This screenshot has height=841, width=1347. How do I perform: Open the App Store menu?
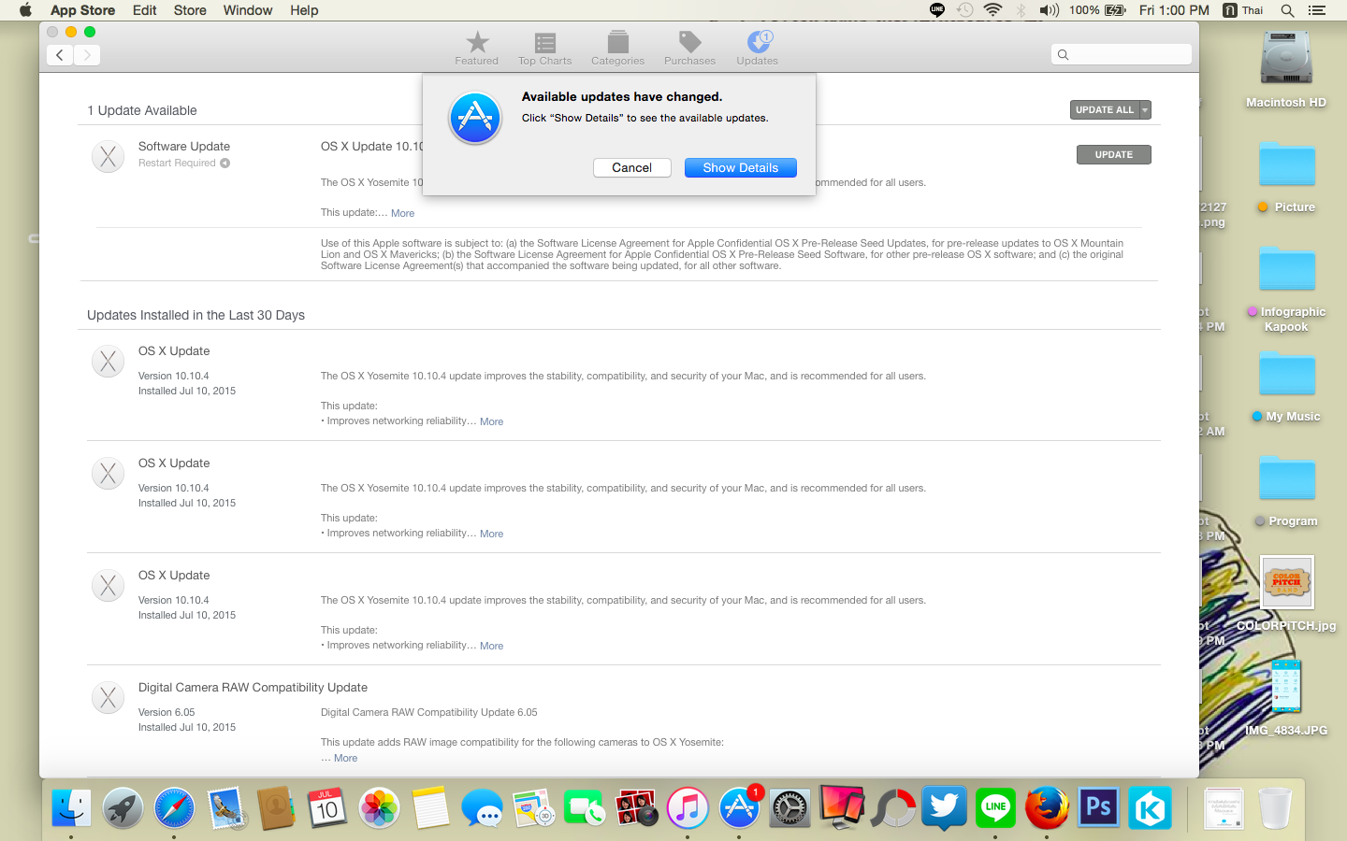(82, 10)
